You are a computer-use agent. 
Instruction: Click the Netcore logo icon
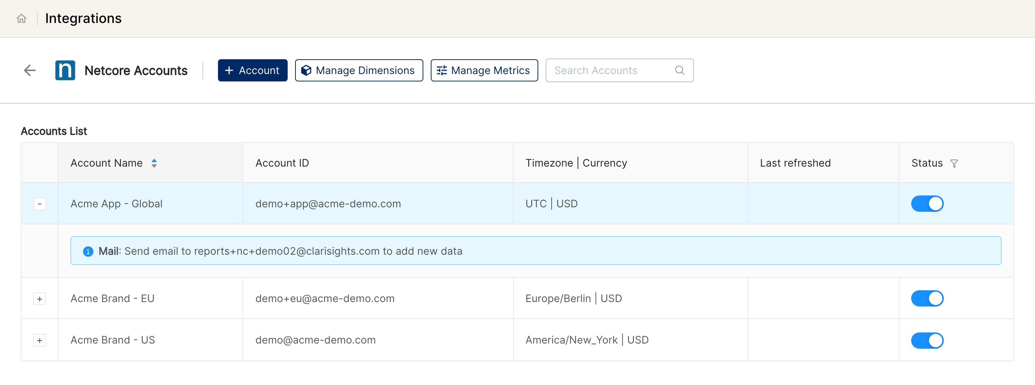tap(65, 71)
